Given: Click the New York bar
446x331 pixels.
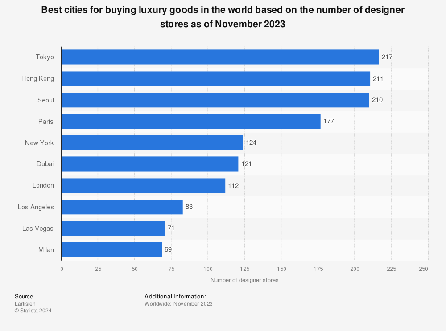Looking at the screenshot, I should pos(152,143).
